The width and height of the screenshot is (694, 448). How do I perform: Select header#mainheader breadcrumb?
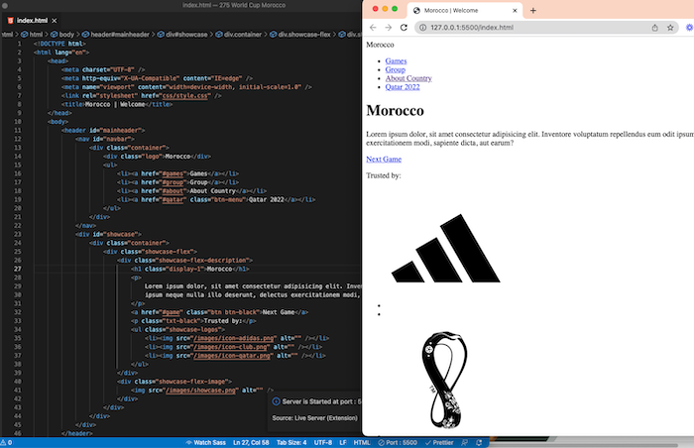pyautogui.click(x=116, y=34)
